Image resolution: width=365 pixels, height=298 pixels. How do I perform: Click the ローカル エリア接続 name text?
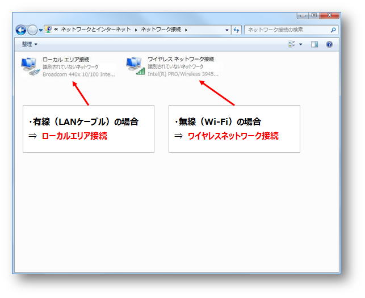tap(66, 60)
